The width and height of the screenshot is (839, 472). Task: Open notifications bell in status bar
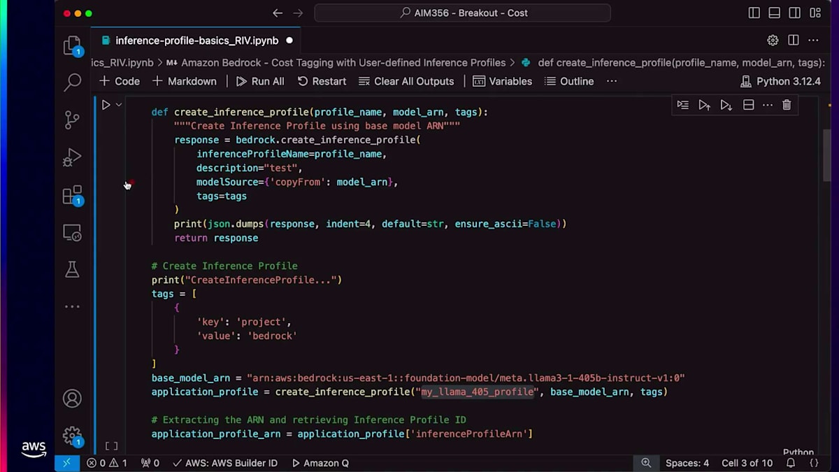click(791, 463)
